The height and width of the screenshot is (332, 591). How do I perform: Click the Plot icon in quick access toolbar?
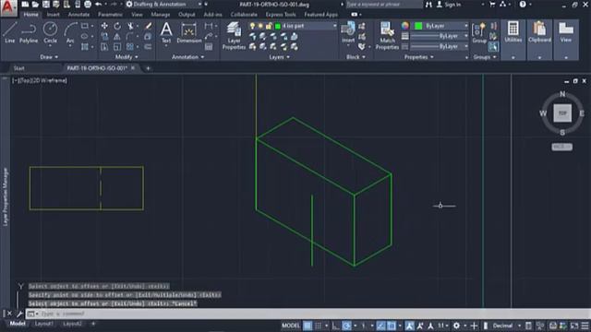point(88,5)
